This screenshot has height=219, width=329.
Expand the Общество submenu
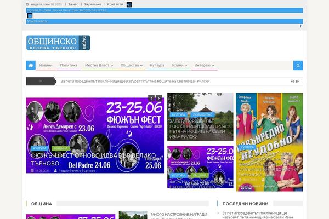(132, 65)
